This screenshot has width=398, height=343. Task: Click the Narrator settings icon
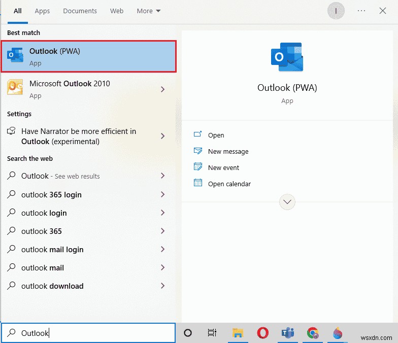click(11, 131)
